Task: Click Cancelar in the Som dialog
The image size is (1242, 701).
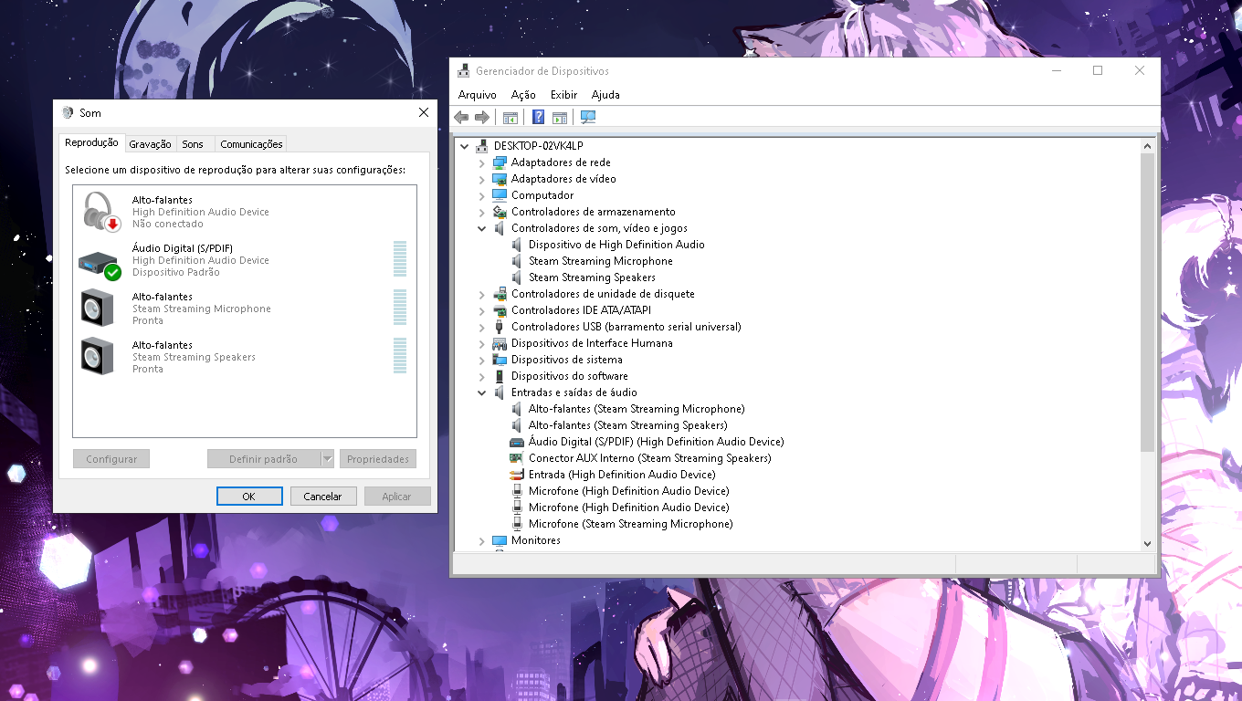Action: point(322,497)
